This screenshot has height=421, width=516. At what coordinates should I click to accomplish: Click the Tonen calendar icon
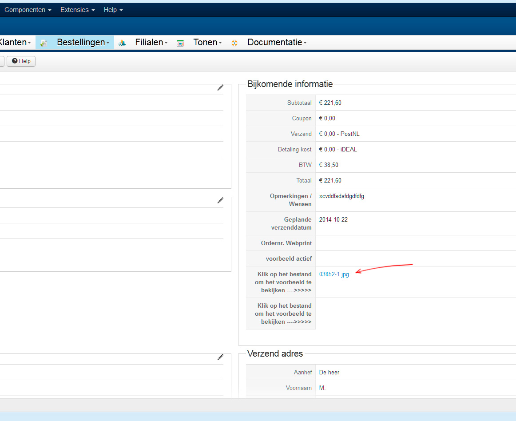180,43
